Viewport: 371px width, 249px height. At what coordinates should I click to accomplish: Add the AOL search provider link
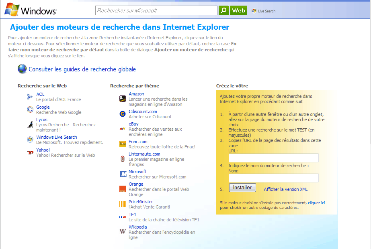click(x=40, y=94)
